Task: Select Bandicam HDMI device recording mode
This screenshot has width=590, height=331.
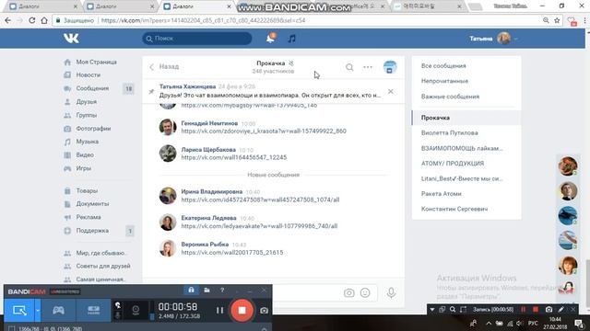Action: pos(93,311)
